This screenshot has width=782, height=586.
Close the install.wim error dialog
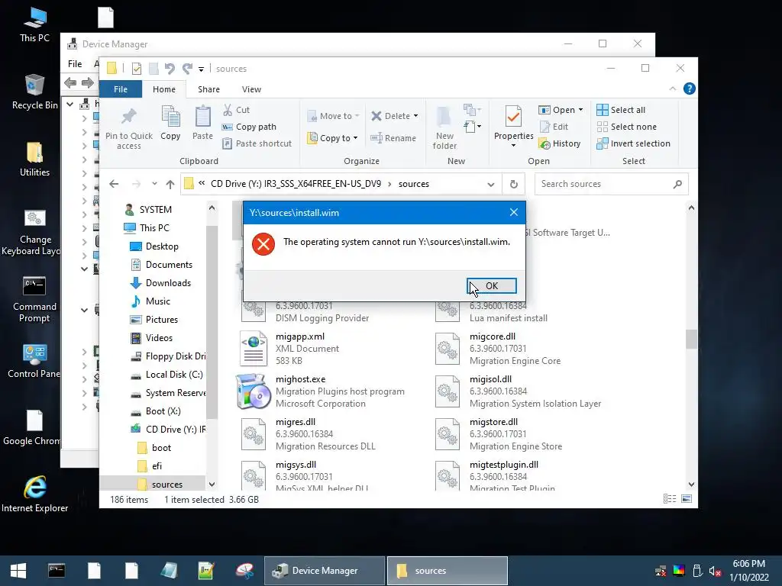pyautogui.click(x=514, y=212)
